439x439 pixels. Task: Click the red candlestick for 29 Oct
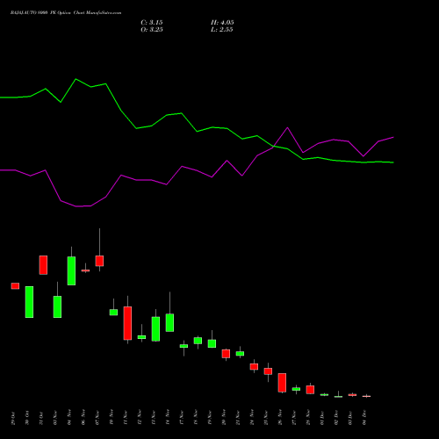pyautogui.click(x=15, y=286)
